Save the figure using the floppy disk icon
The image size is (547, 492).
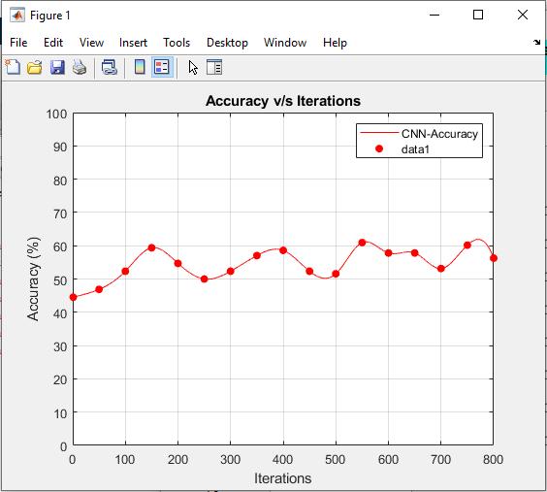tap(57, 67)
